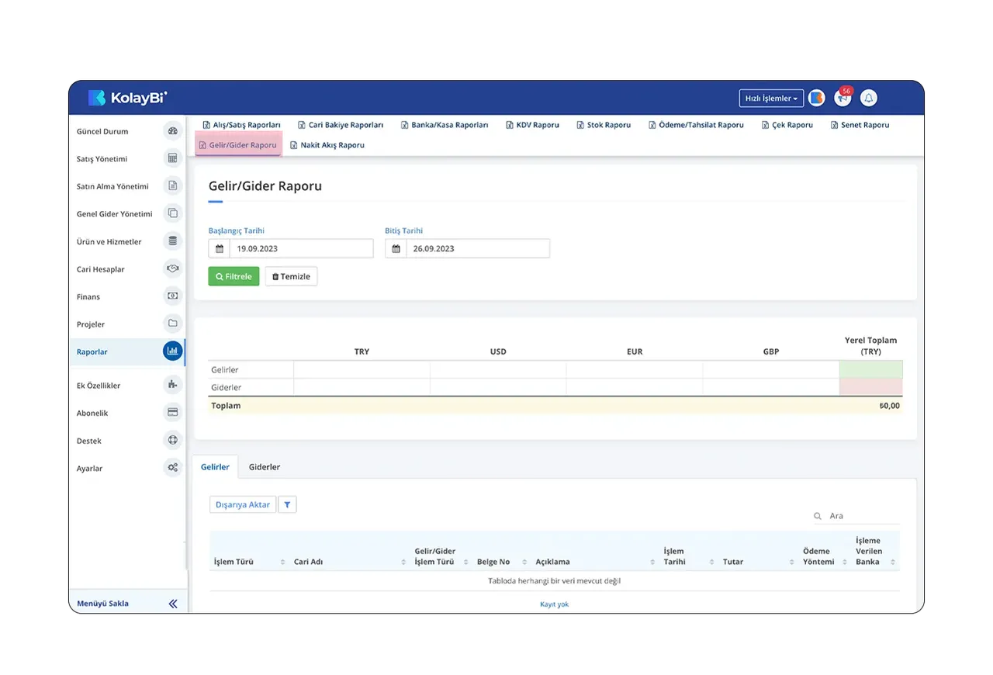Collapse sidebar with Menüyü Sakla

click(x=127, y=604)
